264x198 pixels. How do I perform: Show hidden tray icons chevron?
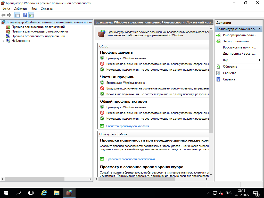coord(208,193)
